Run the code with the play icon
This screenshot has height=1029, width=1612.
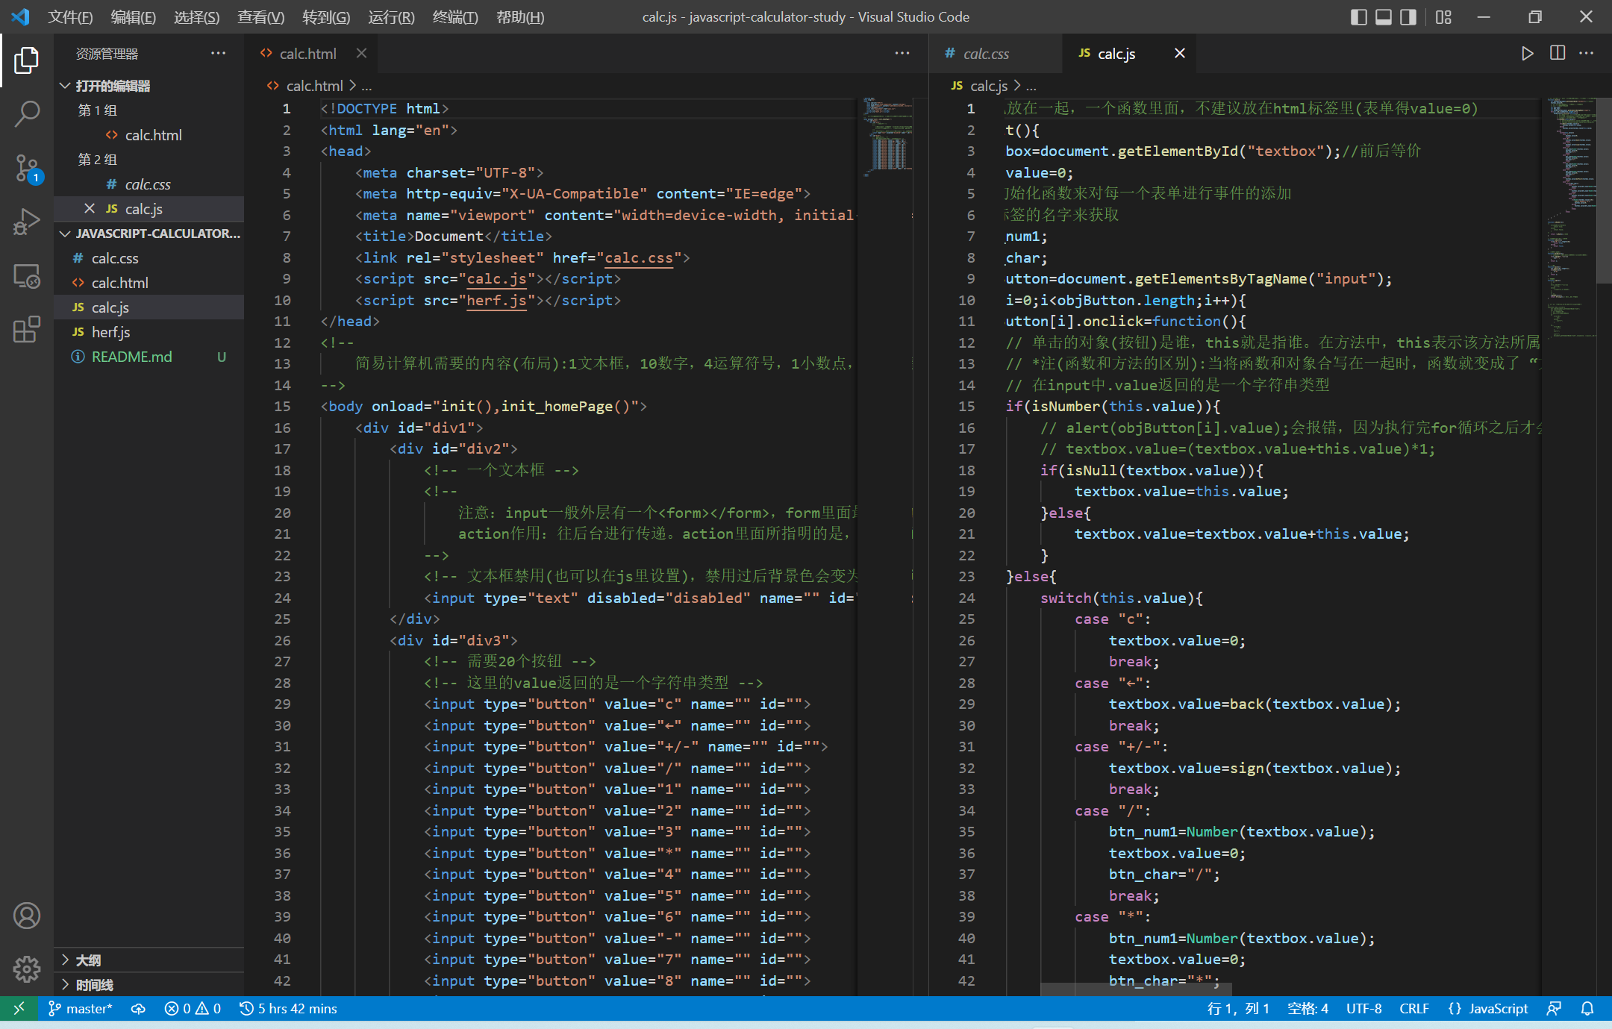(1528, 54)
